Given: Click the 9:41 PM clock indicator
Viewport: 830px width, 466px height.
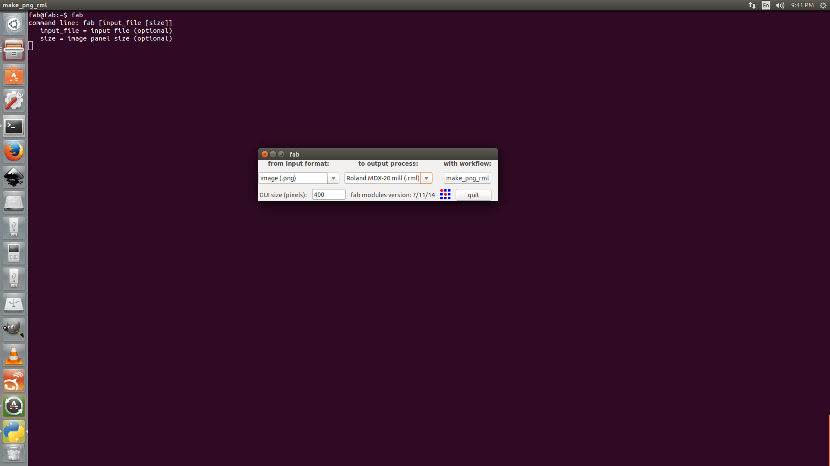Looking at the screenshot, I should 802,5.
